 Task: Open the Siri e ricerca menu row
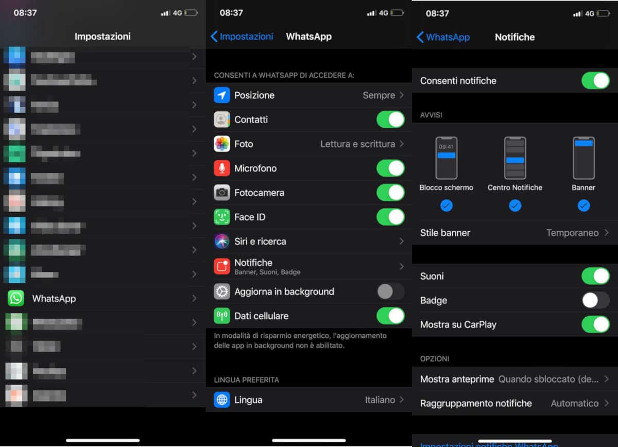tap(309, 241)
